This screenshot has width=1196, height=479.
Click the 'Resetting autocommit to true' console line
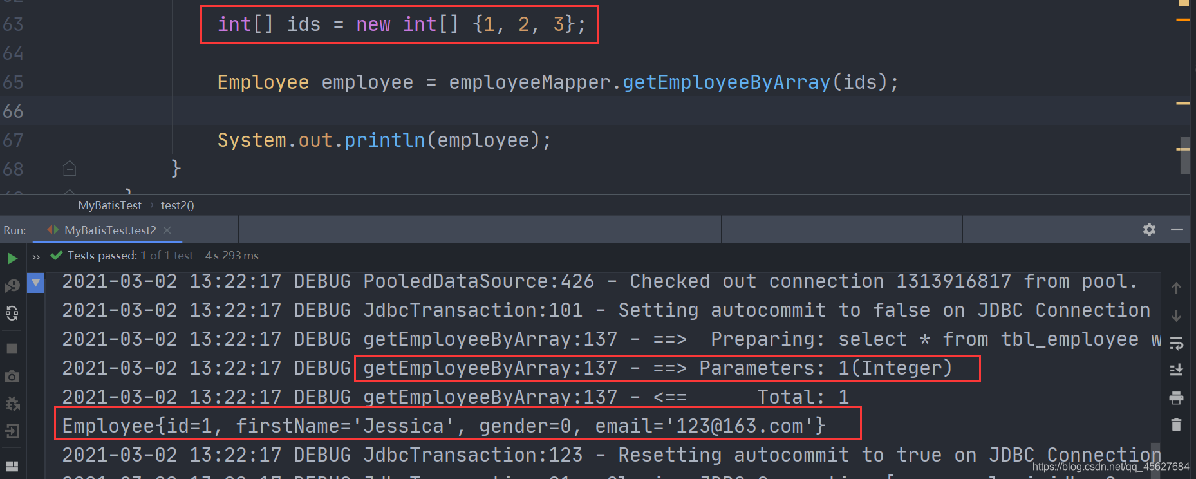click(610, 455)
